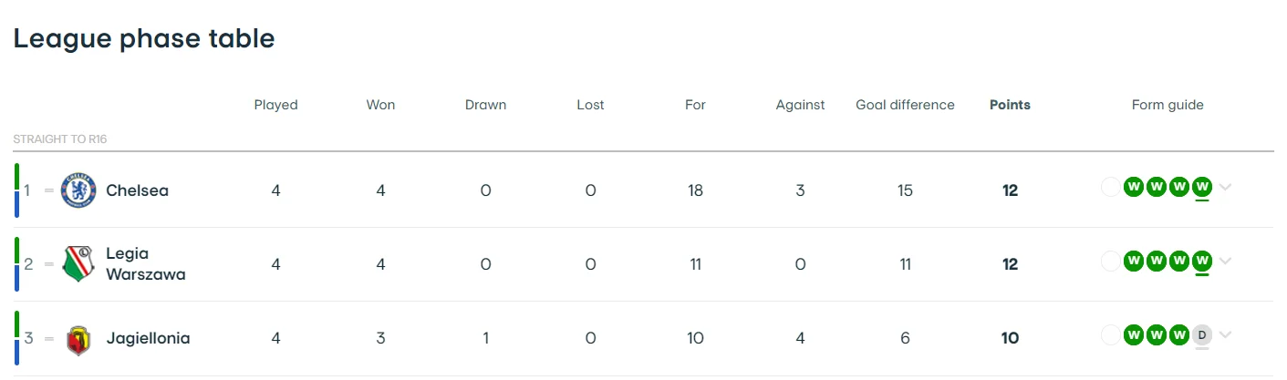Click the empty form circle in Chelsea's row
The height and width of the screenshot is (380, 1287).
1111,187
